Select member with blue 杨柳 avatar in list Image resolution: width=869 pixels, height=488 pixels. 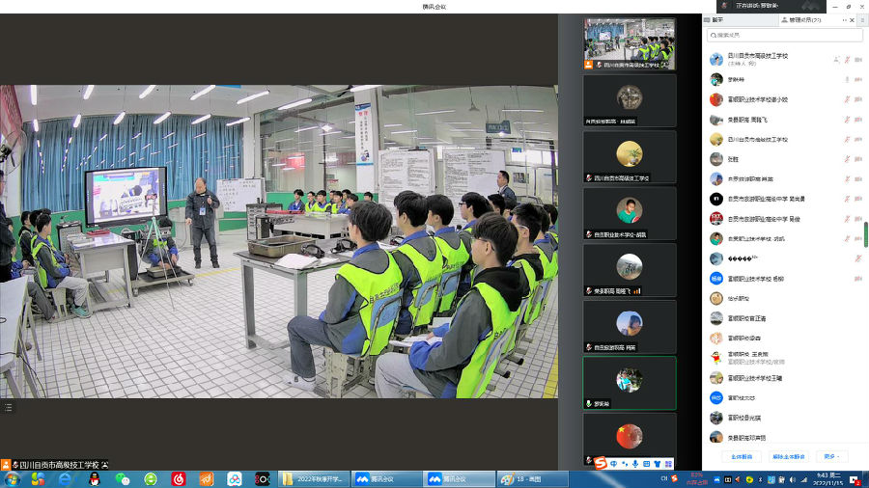pos(716,279)
